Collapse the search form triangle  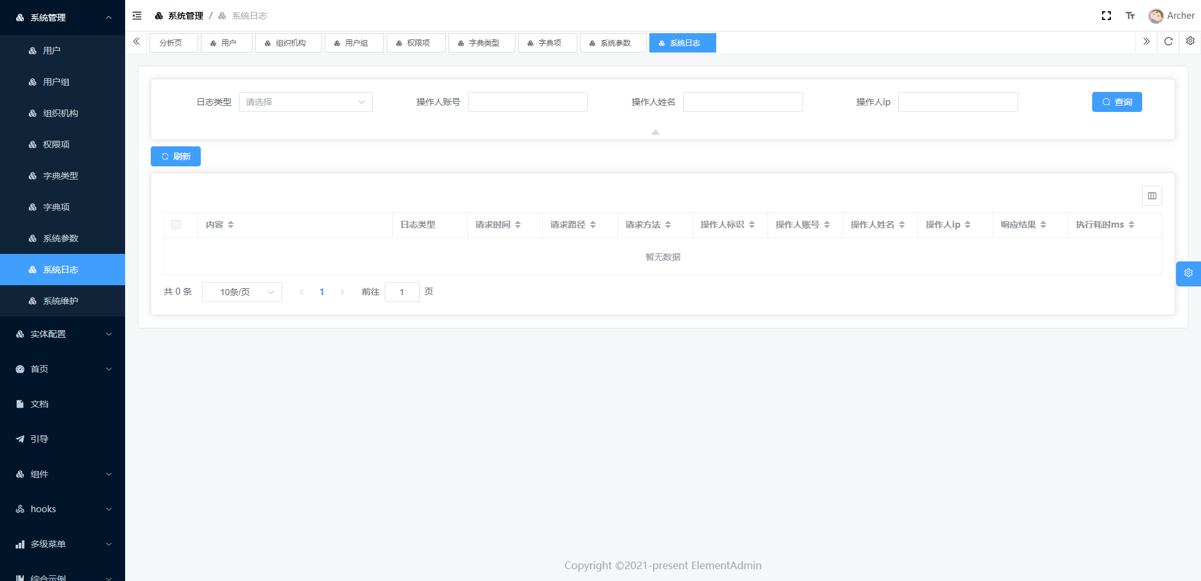coord(656,132)
